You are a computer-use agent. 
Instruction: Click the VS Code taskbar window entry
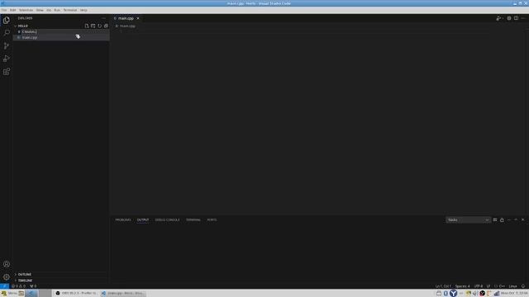click(123, 294)
